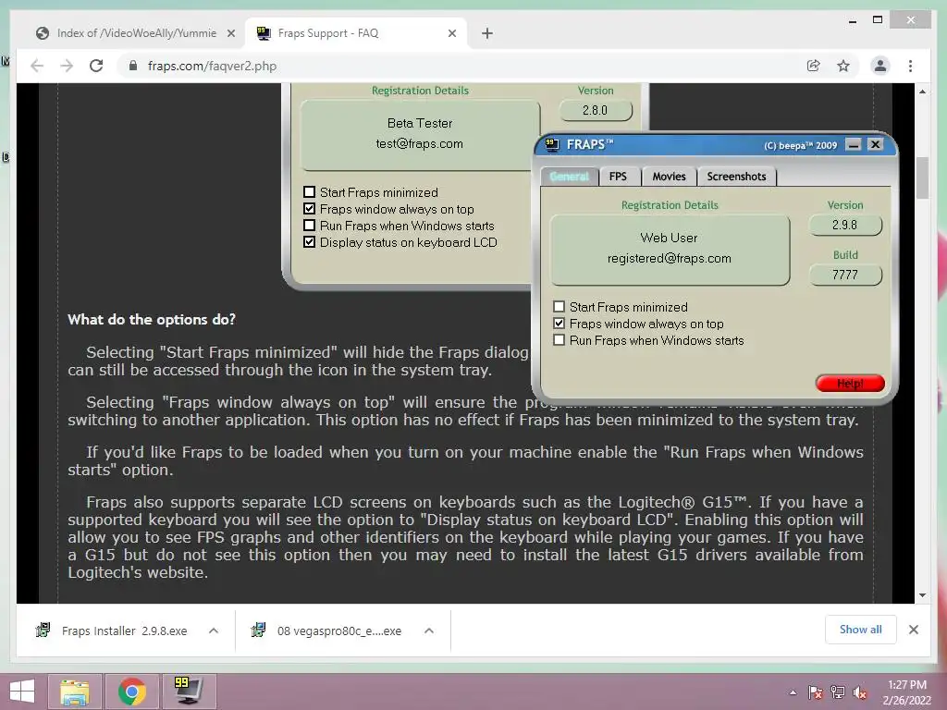Image resolution: width=947 pixels, height=710 pixels.
Task: Click the Fraps title bar app icon
Action: [551, 144]
